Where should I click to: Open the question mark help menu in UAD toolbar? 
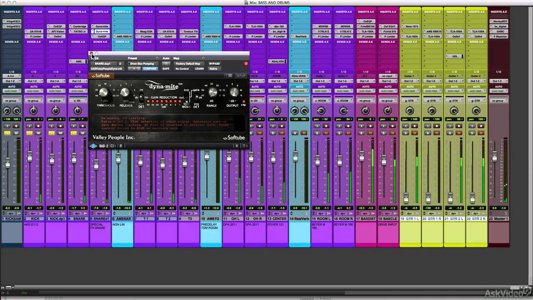pos(244,146)
